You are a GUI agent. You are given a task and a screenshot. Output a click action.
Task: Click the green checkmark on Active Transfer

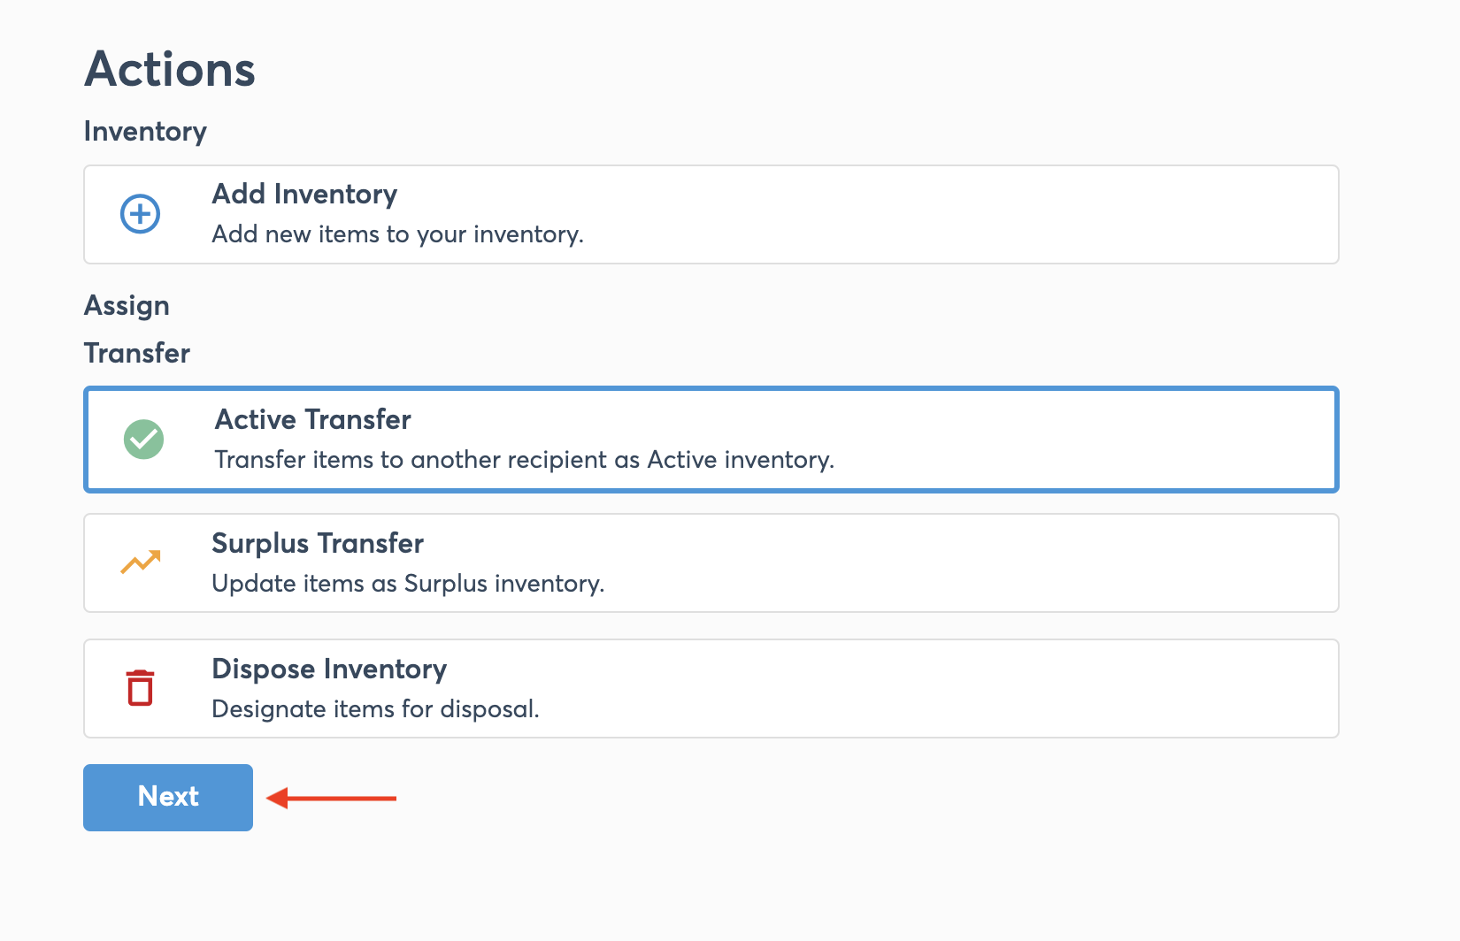coord(143,440)
